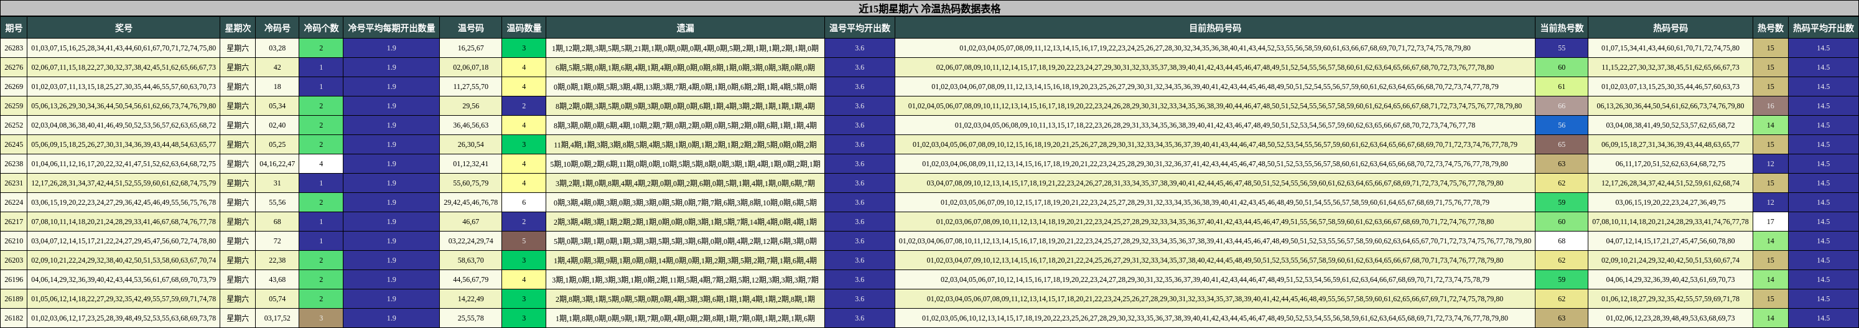Click white warm count cell 6 in row 26224

[x=524, y=202]
